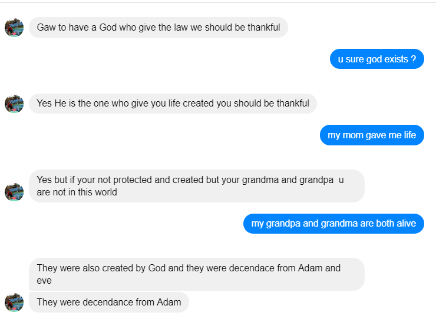This screenshot has height=319, width=436.
Task: Click the 'Yes He is the one' message bubble
Action: point(173,104)
